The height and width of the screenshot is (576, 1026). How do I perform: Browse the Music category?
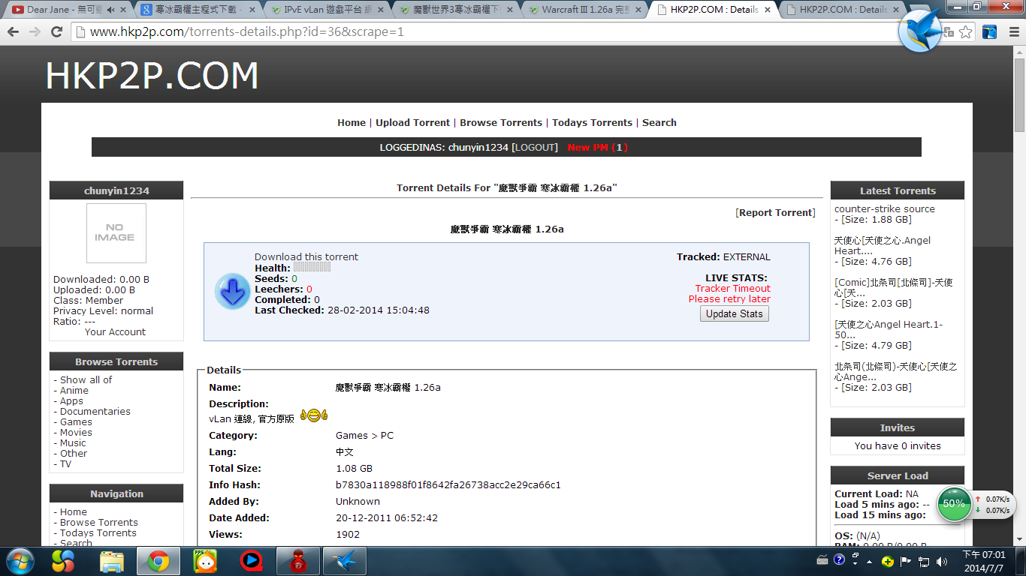coord(73,442)
